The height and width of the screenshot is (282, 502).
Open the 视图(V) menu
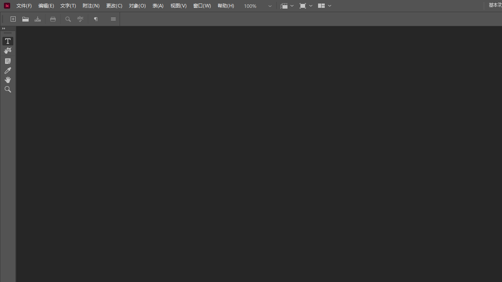pos(178,6)
